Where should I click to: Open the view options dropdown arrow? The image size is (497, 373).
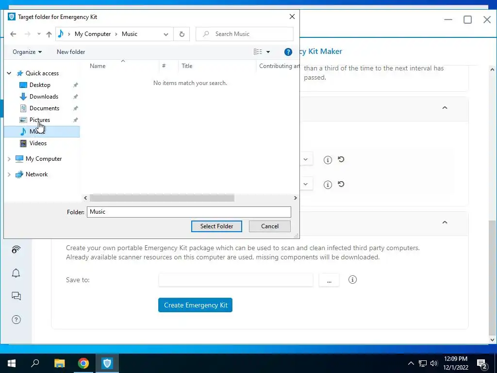(x=268, y=52)
